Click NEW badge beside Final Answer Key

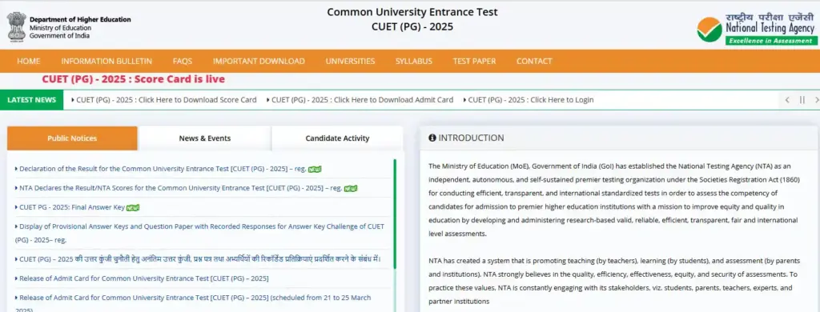tap(133, 207)
